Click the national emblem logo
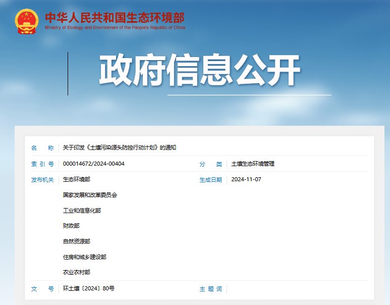 tap(27, 21)
